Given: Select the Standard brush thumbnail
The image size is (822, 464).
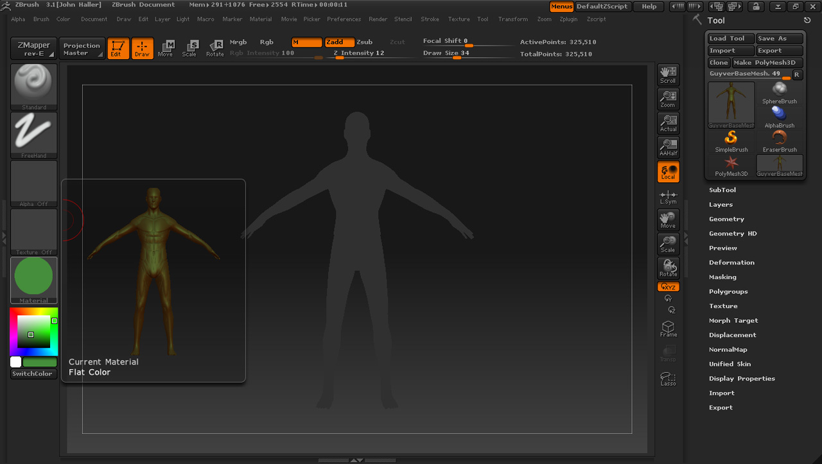Looking at the screenshot, I should (x=33, y=83).
